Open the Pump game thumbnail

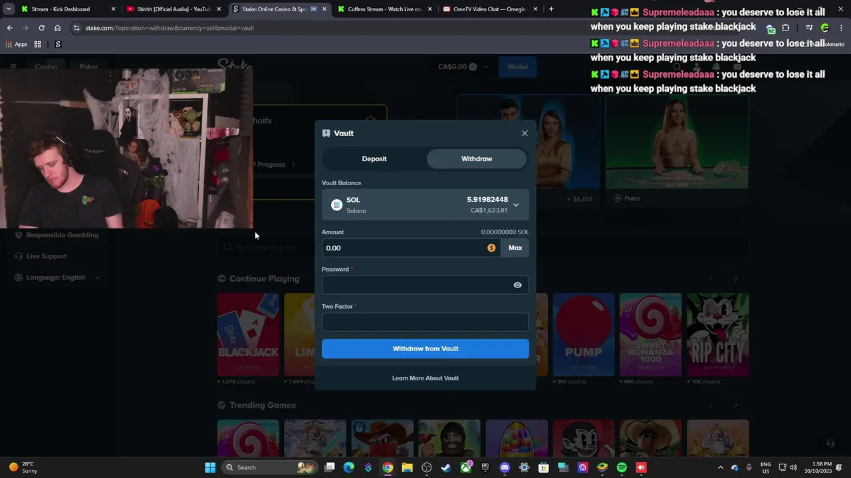(x=583, y=335)
